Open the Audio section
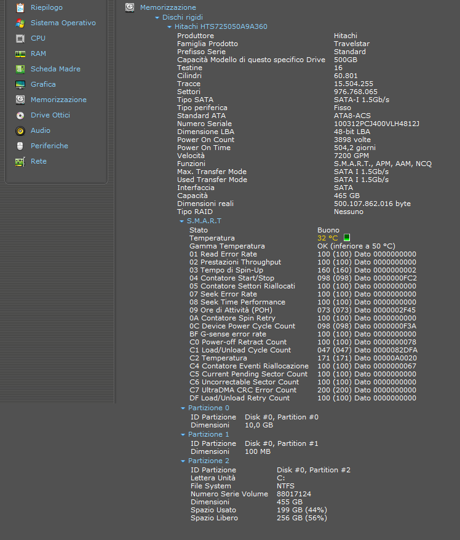460x540 pixels. 41,130
